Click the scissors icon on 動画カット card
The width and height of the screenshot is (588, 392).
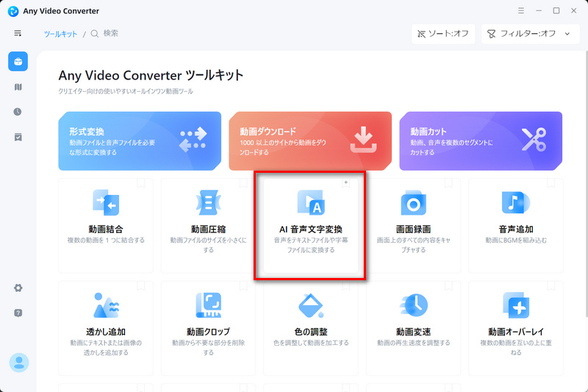coord(534,140)
